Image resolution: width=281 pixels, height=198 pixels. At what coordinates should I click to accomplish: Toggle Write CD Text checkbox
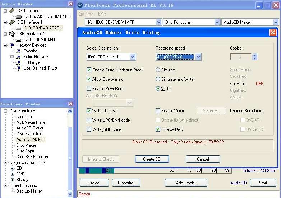click(89, 111)
